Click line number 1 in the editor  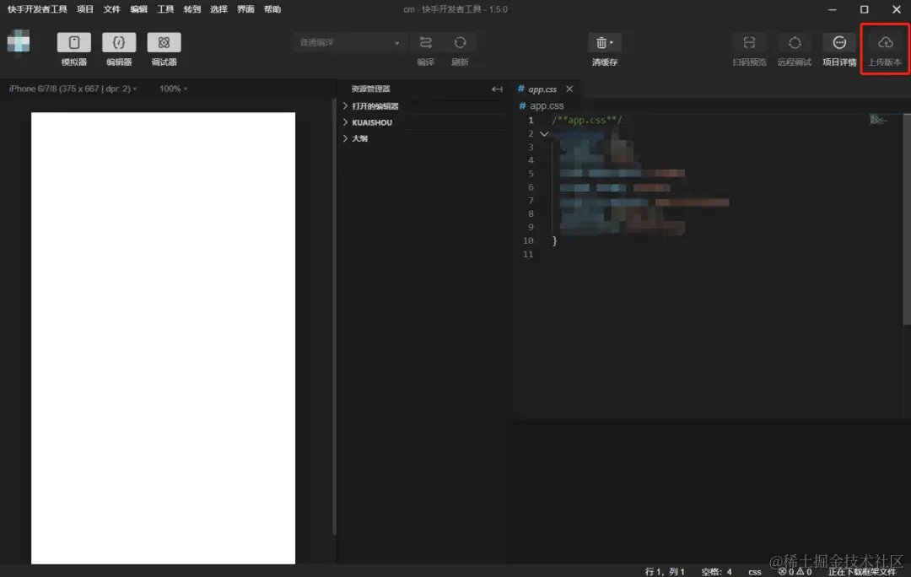coord(531,121)
